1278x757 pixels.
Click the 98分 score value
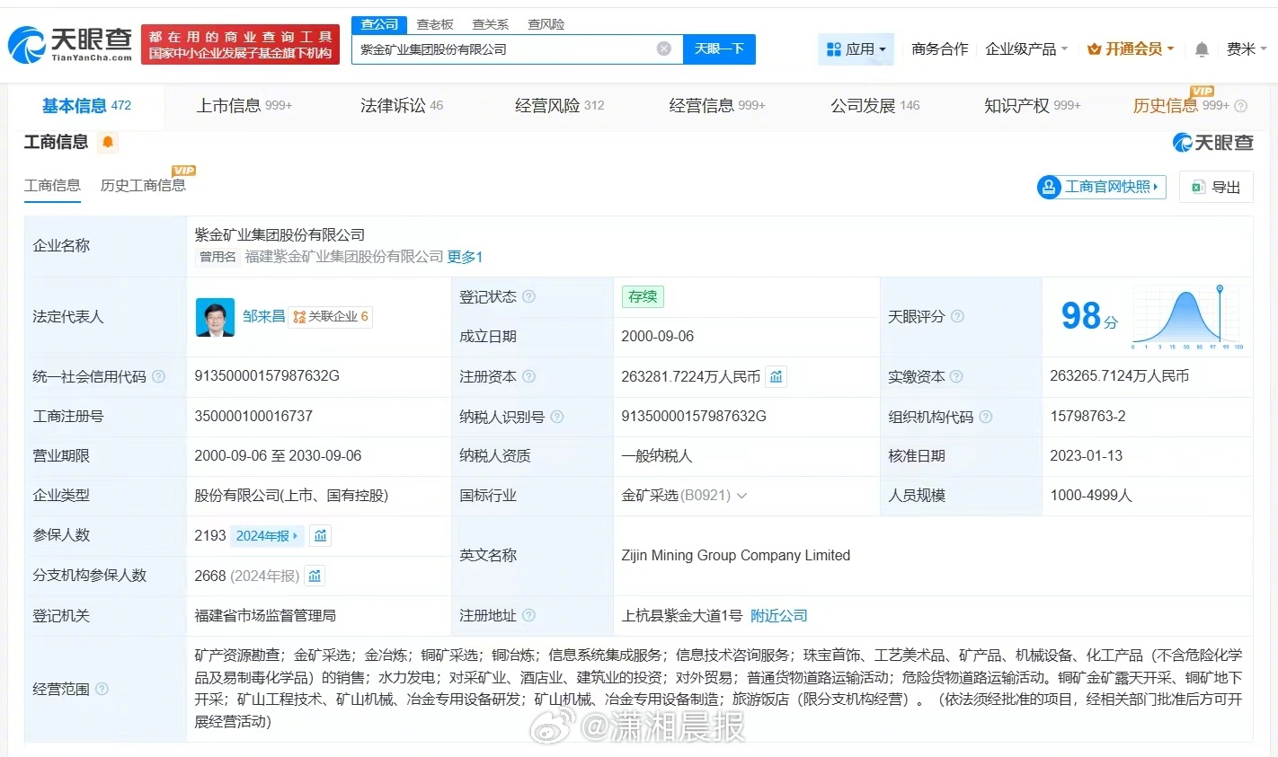[1089, 315]
